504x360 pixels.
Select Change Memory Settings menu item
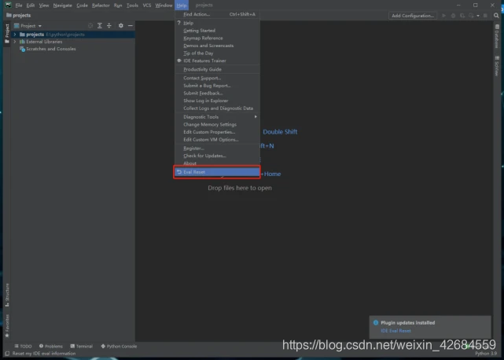(x=217, y=124)
